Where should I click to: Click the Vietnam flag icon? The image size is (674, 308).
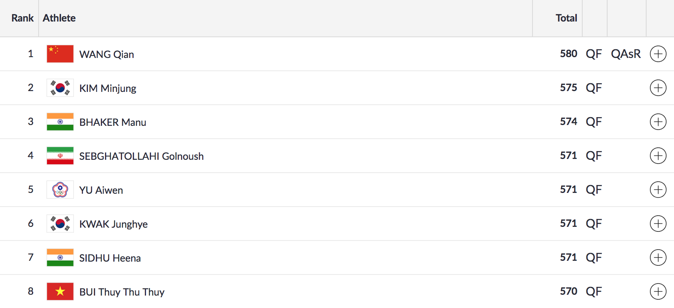coord(60,291)
